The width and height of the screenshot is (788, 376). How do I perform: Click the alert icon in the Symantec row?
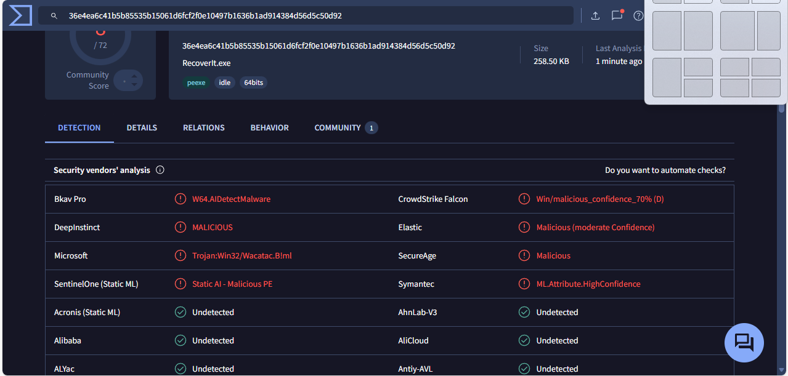pyautogui.click(x=524, y=284)
